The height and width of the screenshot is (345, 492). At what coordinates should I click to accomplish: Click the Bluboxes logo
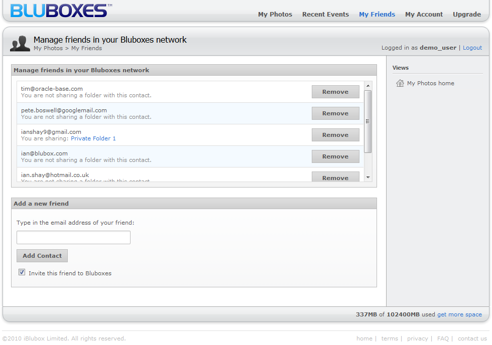point(61,11)
